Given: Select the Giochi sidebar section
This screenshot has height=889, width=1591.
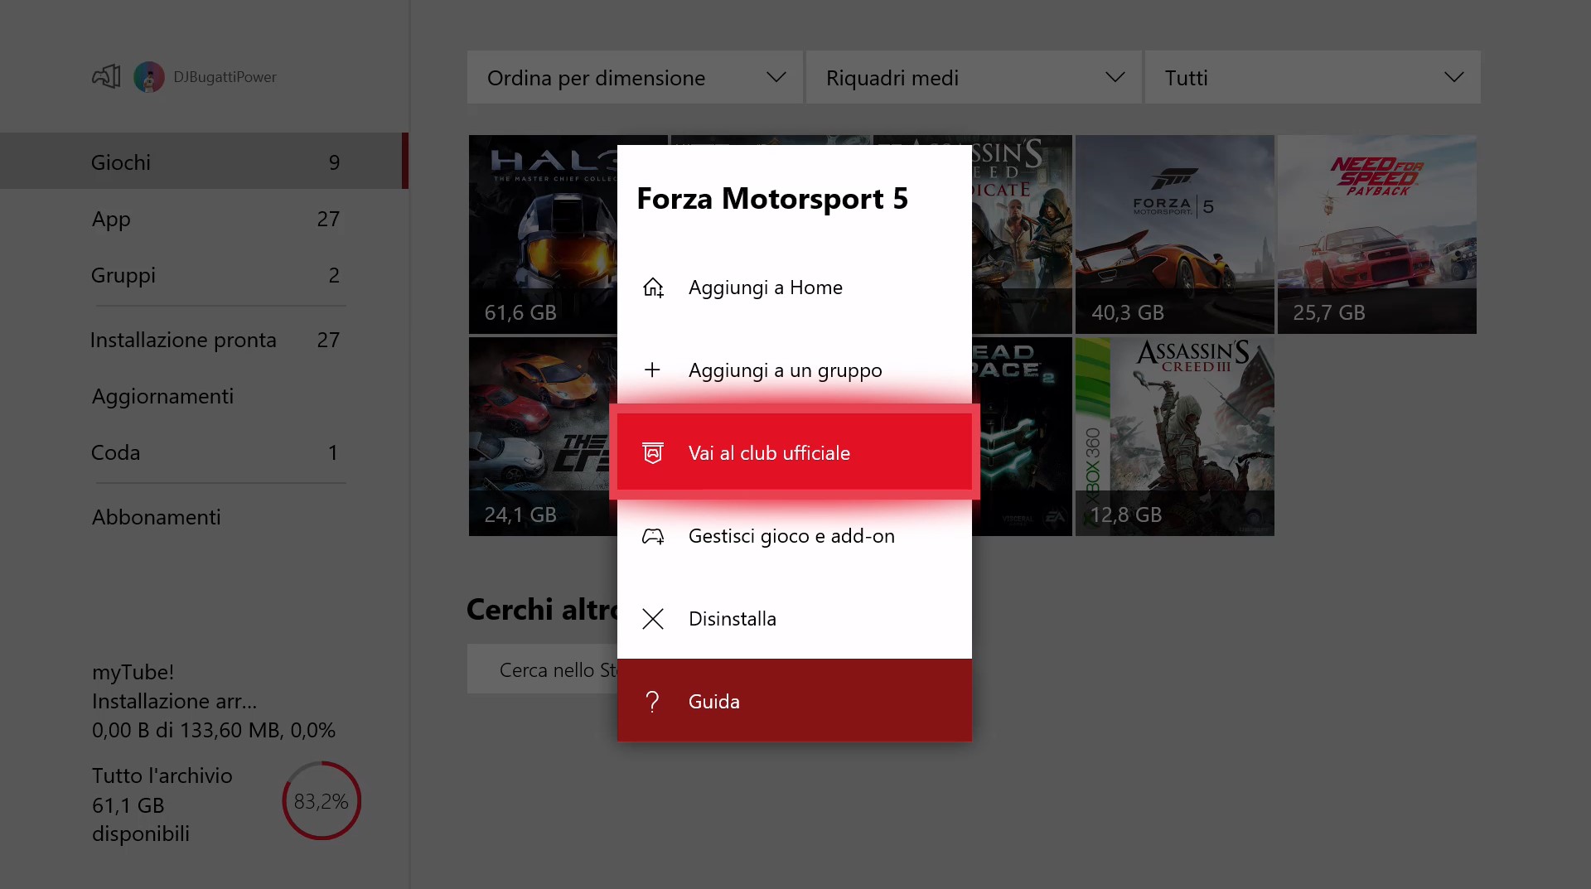Looking at the screenshot, I should tap(204, 162).
